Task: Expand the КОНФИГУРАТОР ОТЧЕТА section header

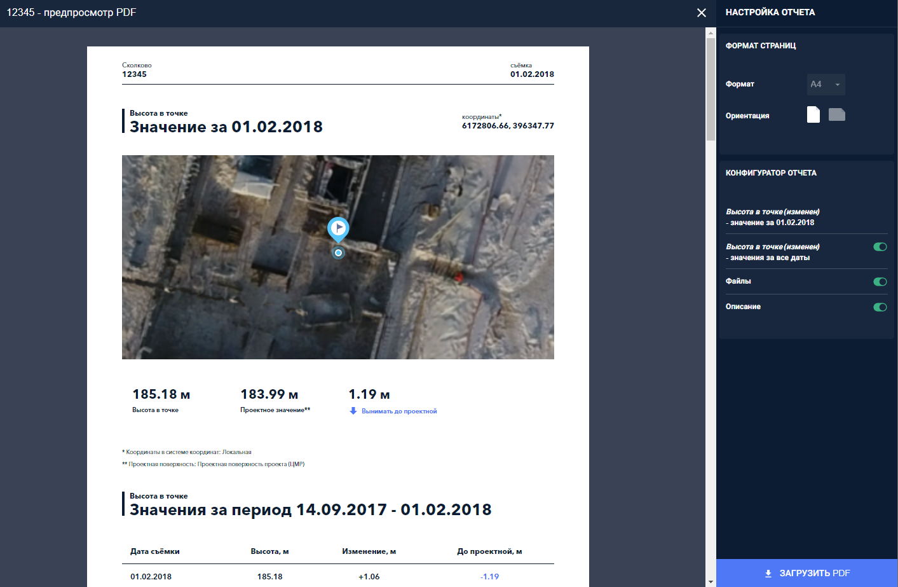Action: 771,173
